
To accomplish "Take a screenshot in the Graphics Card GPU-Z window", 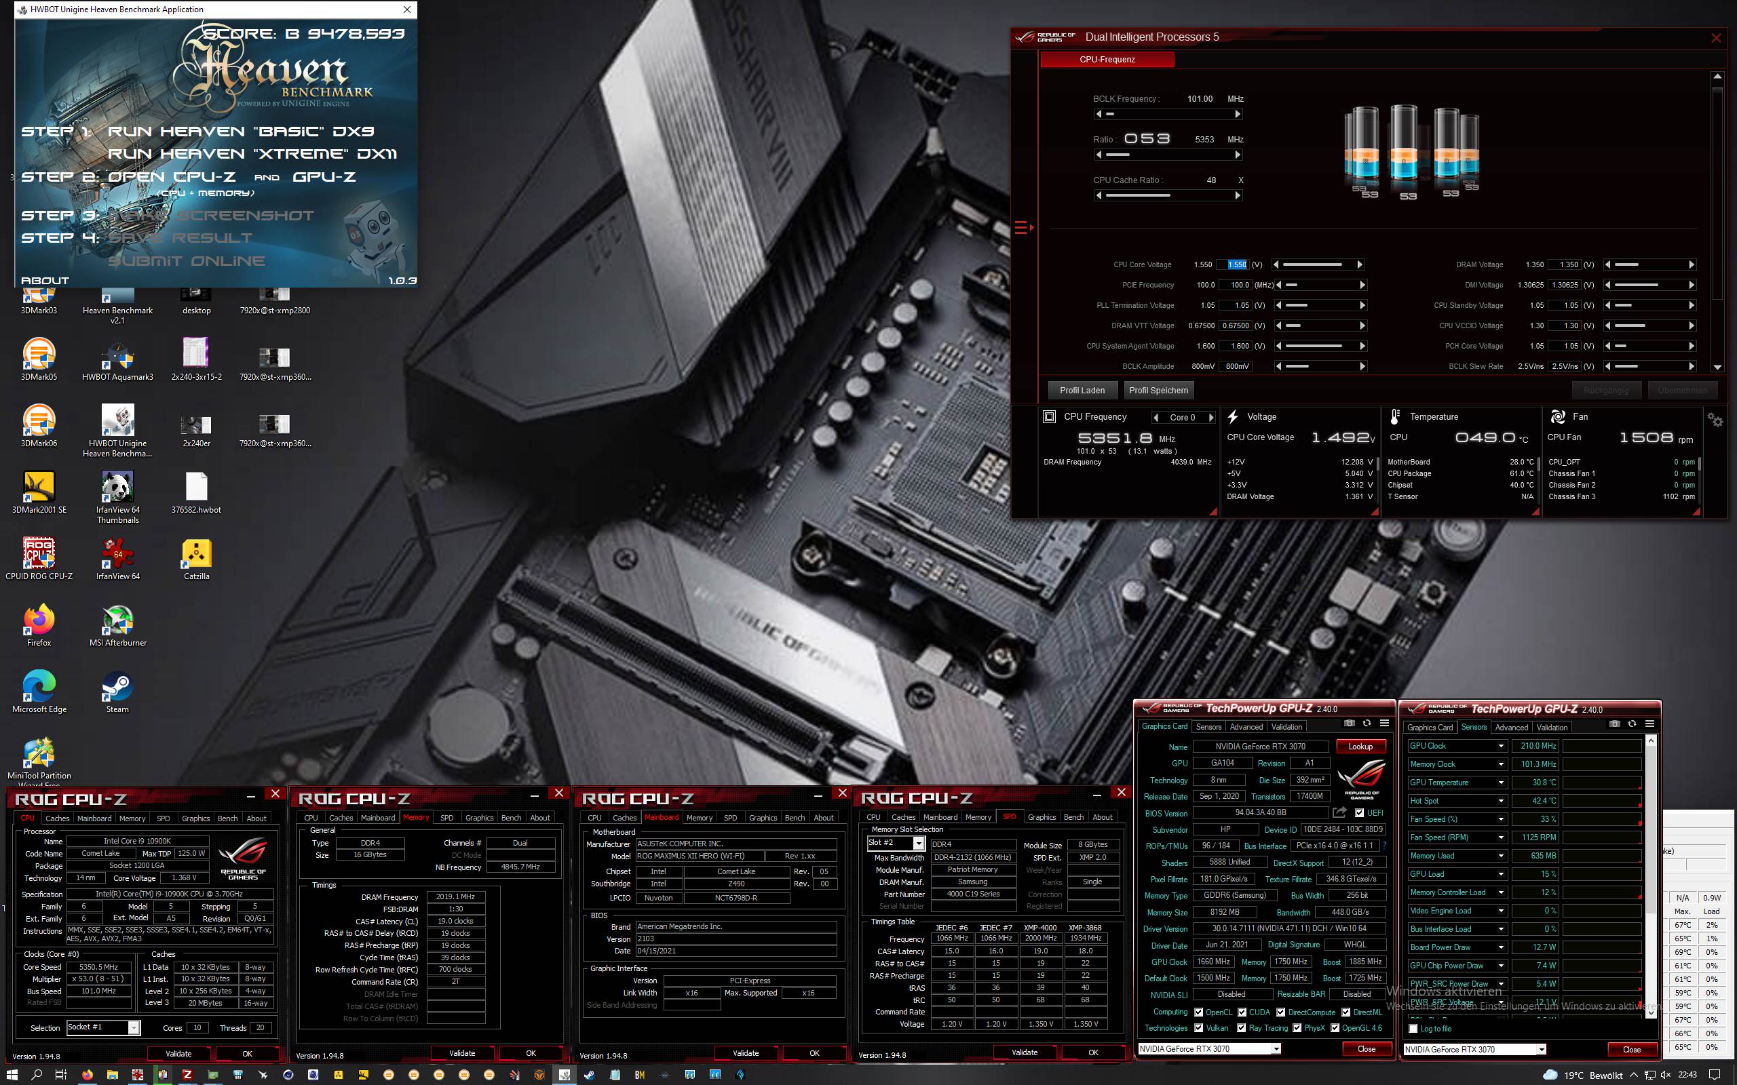I will point(1350,724).
